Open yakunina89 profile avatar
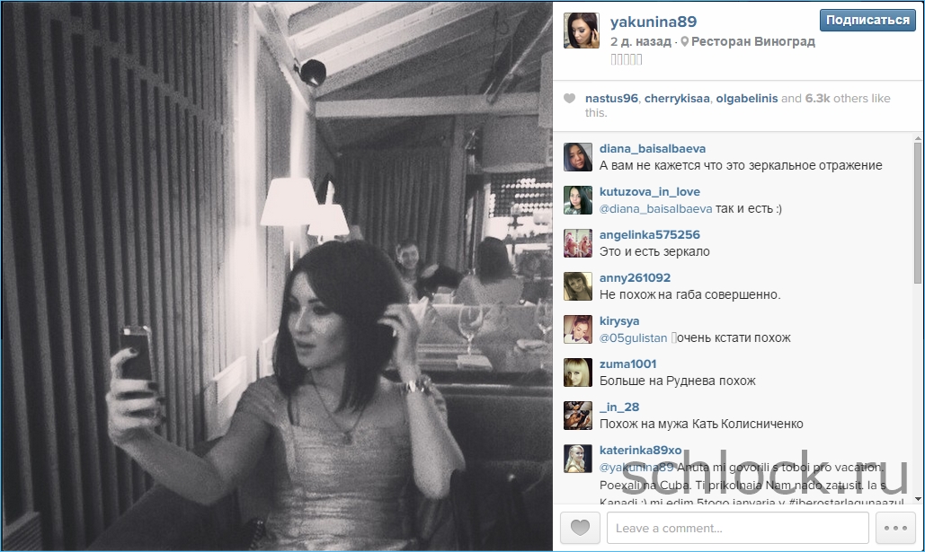 [581, 31]
